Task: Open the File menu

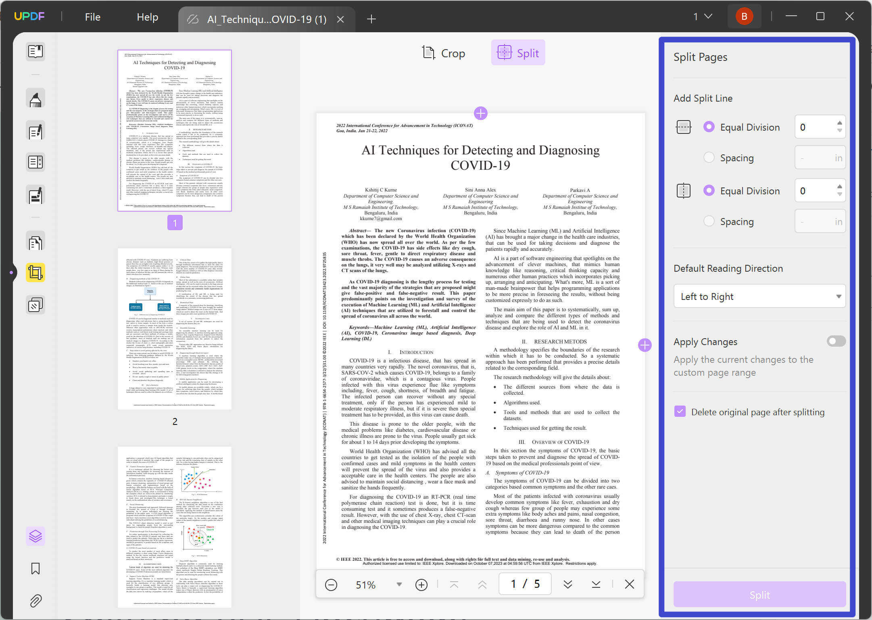Action: tap(92, 17)
